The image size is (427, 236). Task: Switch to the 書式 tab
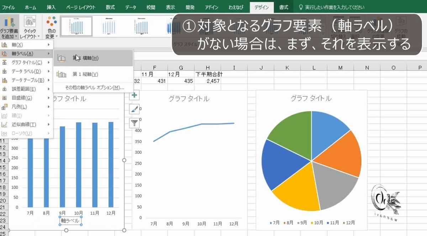(x=284, y=7)
